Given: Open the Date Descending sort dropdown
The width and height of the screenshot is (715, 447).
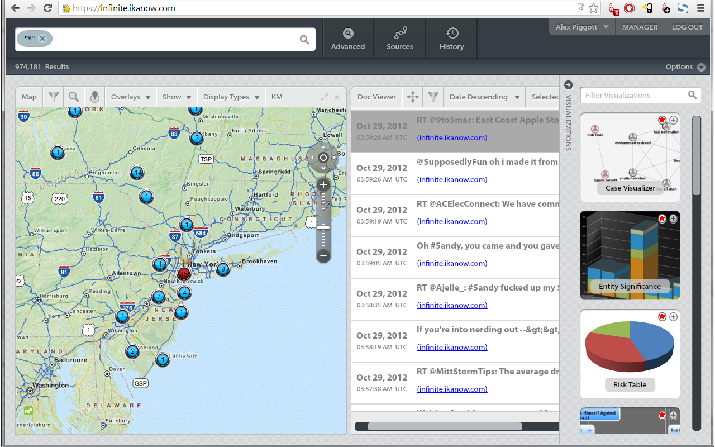Looking at the screenshot, I should pyautogui.click(x=484, y=97).
